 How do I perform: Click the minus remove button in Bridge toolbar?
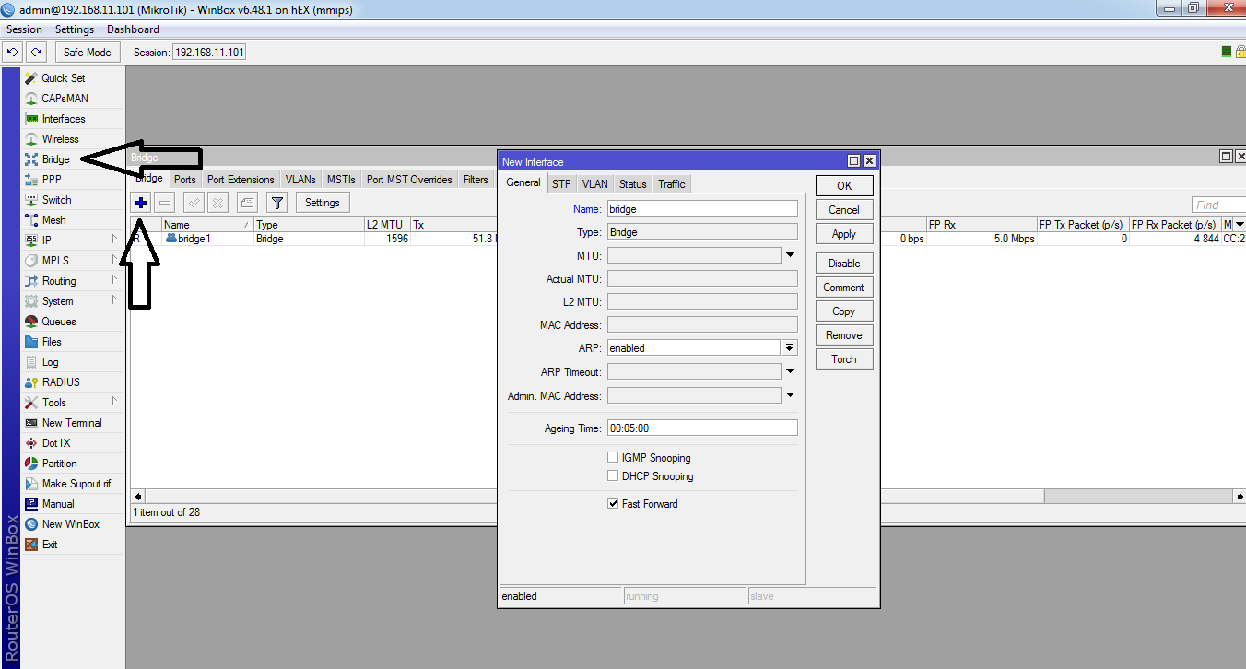point(165,203)
